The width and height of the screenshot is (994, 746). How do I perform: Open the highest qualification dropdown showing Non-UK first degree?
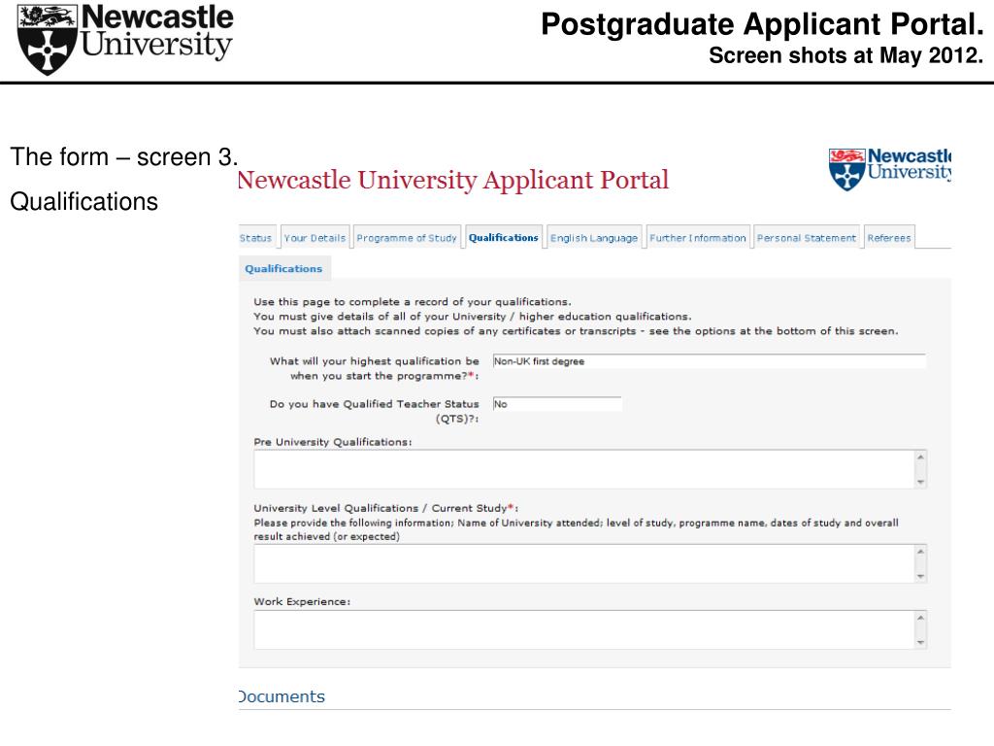tap(709, 361)
